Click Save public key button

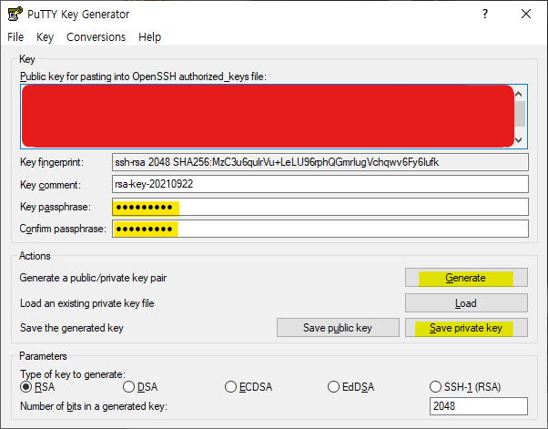[338, 328]
